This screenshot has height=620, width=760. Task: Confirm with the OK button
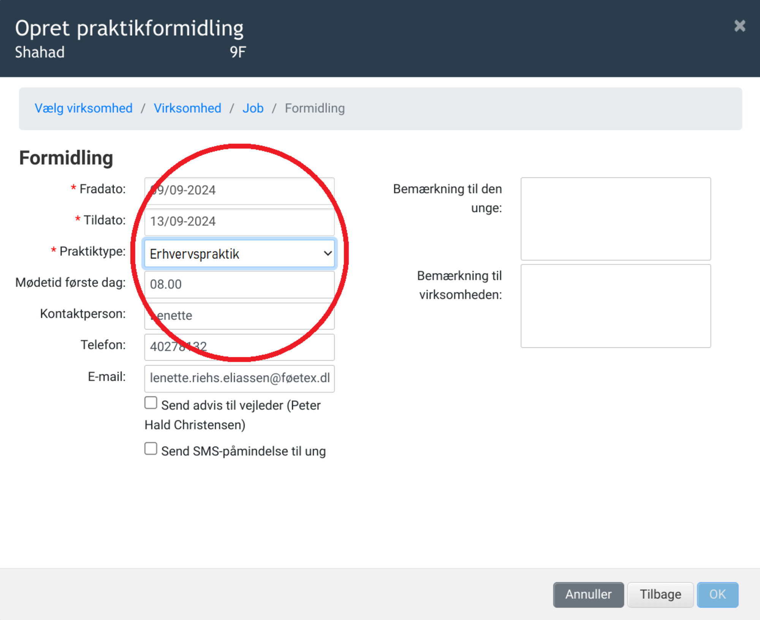(717, 594)
